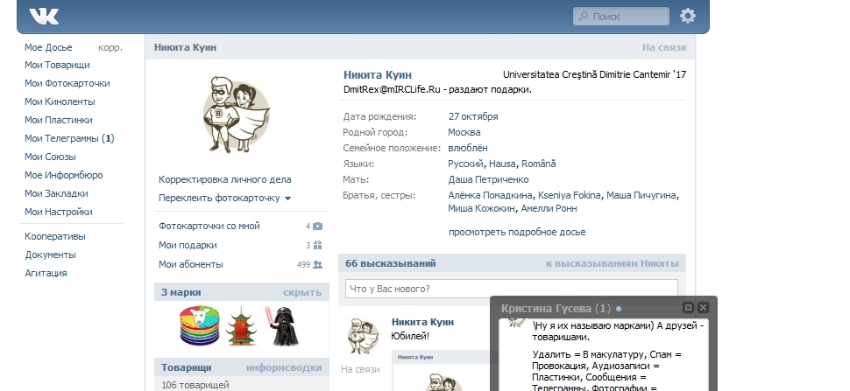Image resolution: width=850 pixels, height=391 pixels.
Task: Click the Товарищи section header
Action: coord(187,367)
